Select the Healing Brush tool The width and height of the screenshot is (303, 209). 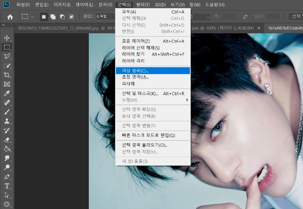pyautogui.click(x=7, y=102)
